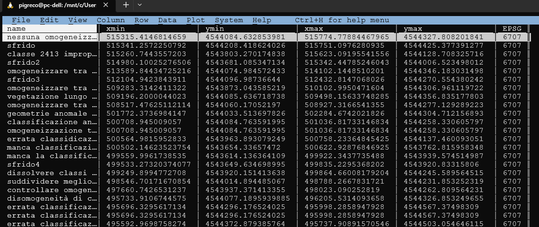
Task: Expand the new tab profile dropdown arrow
Action: pyautogui.click(x=140, y=5)
